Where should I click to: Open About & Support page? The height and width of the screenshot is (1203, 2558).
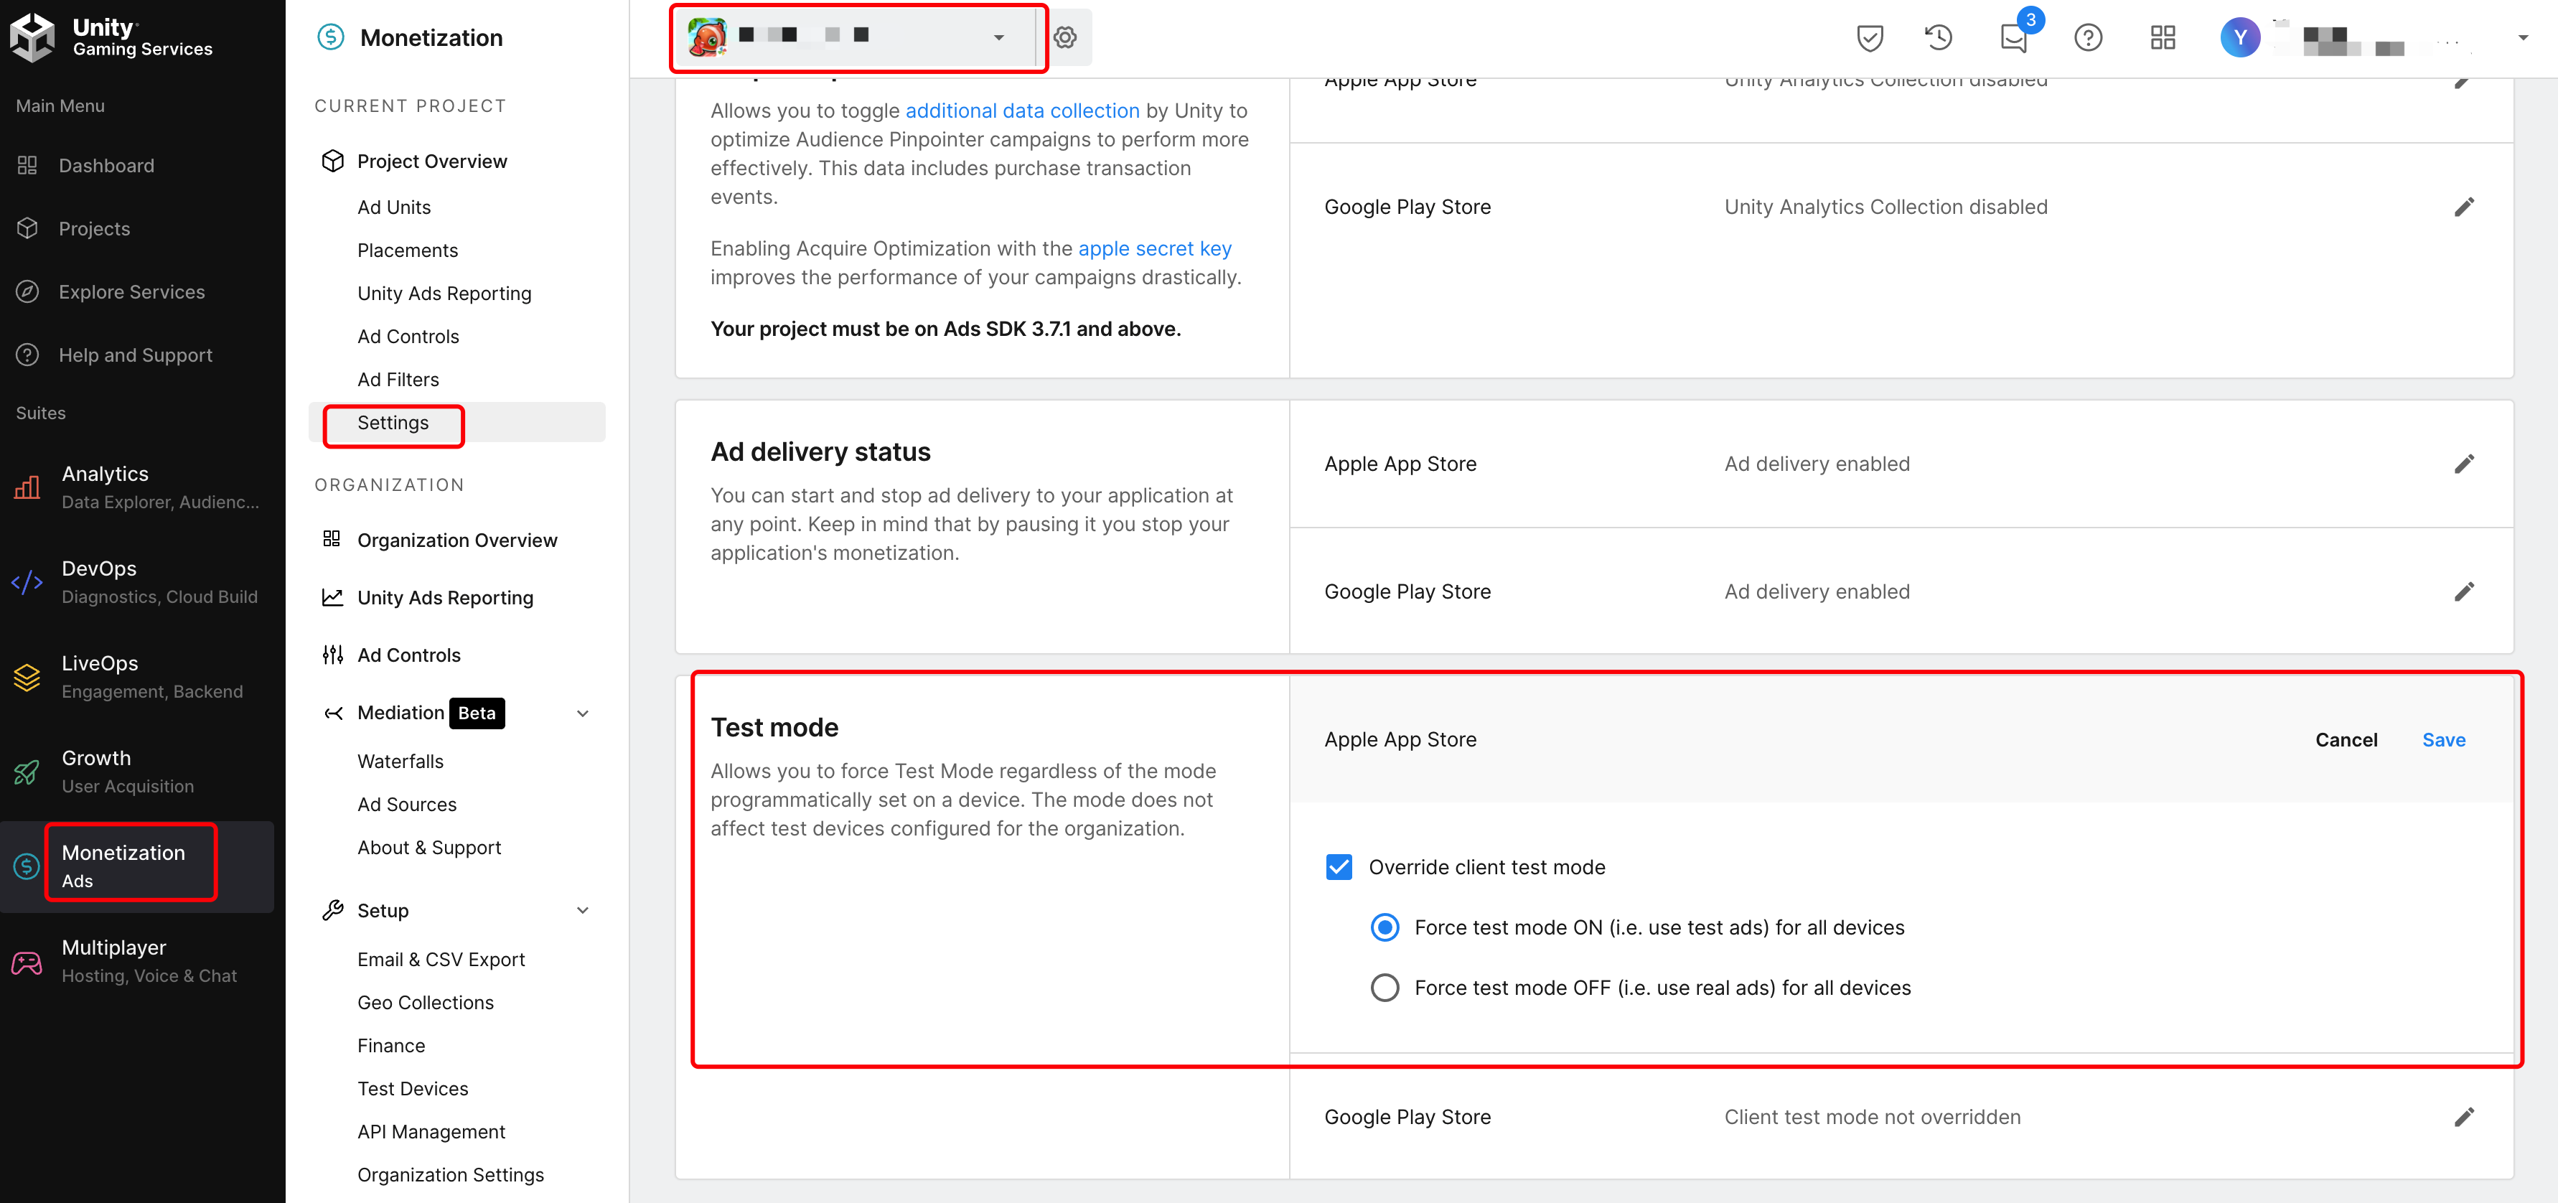coord(429,848)
